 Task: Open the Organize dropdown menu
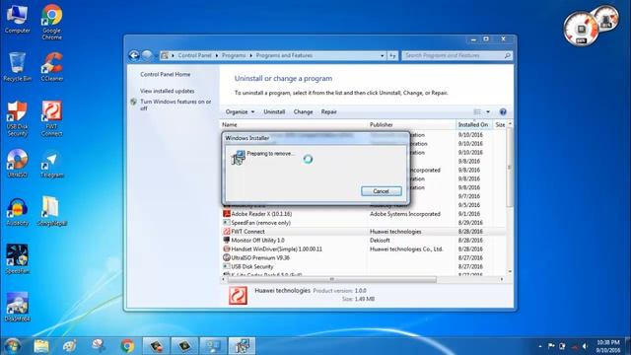[240, 111]
